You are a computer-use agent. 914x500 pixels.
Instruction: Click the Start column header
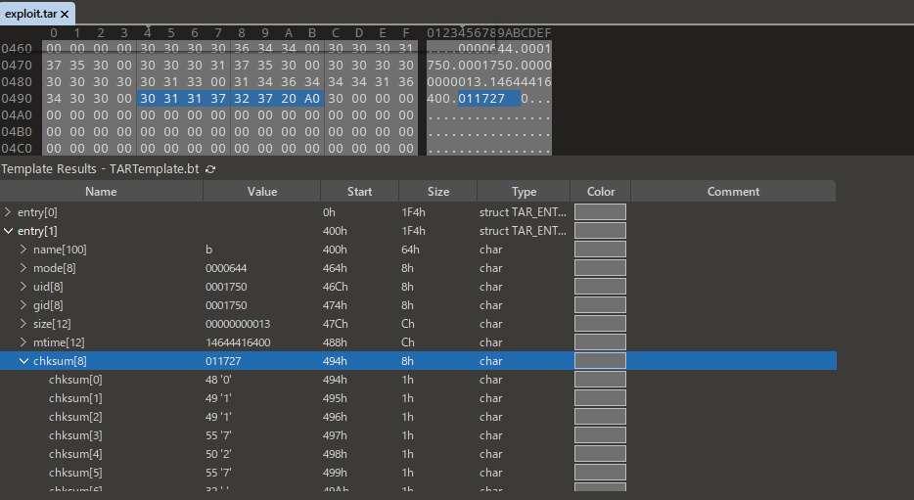point(359,192)
